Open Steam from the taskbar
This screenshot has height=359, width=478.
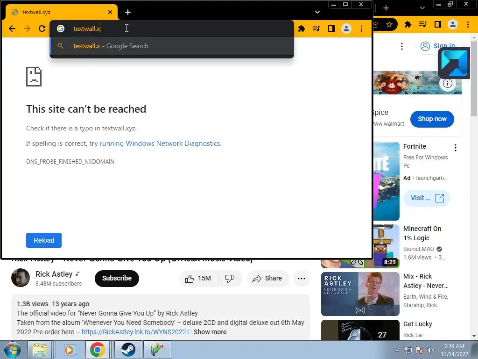pyautogui.click(x=128, y=350)
